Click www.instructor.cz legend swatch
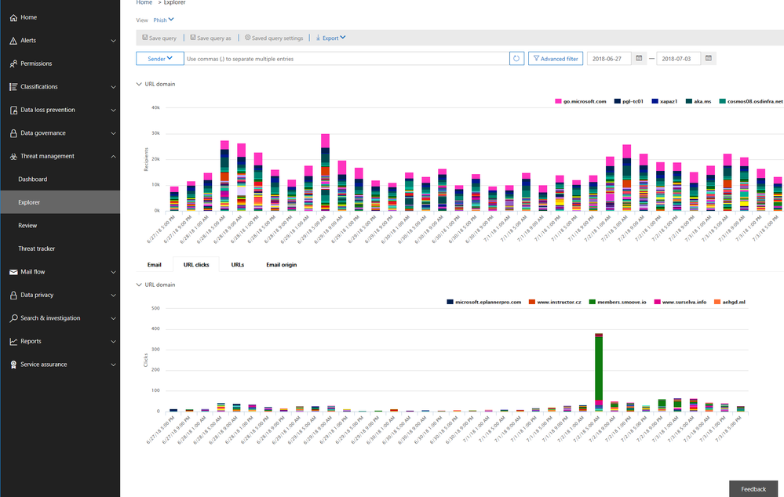 pos(532,302)
